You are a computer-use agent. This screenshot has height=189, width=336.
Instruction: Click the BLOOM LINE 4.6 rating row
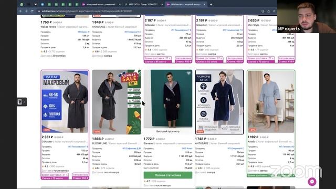click(x=103, y=168)
